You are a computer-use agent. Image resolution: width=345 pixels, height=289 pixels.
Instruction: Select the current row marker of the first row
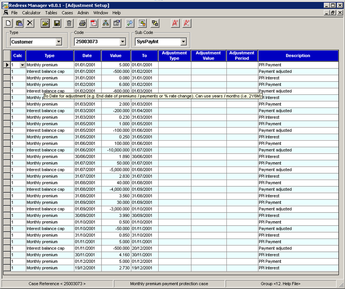click(7, 65)
